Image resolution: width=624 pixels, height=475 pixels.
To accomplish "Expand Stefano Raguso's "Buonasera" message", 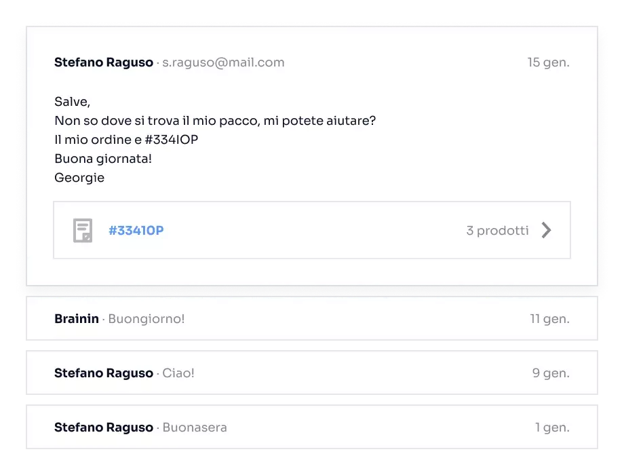I will (312, 427).
